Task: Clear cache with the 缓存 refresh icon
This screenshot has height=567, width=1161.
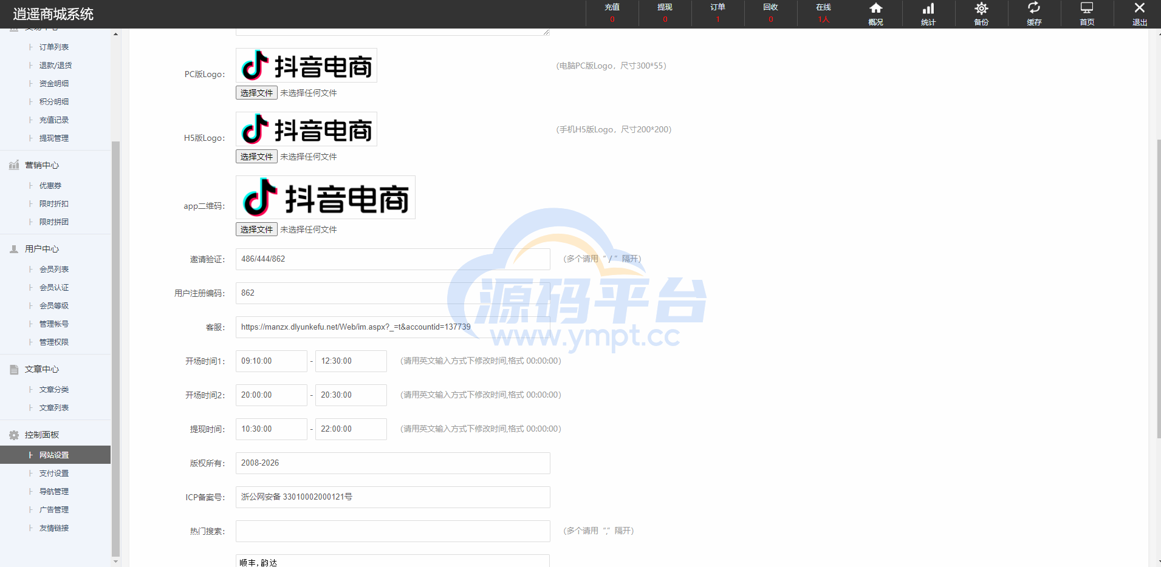Action: point(1034,8)
